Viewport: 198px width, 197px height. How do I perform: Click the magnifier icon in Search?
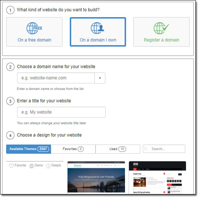(146, 149)
